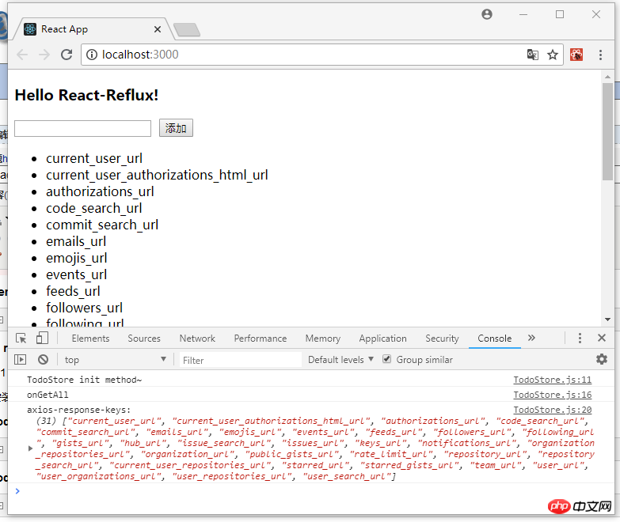Screen dimensions: 620x522
Task: Select the React App browser tab
Action: pyautogui.click(x=93, y=29)
